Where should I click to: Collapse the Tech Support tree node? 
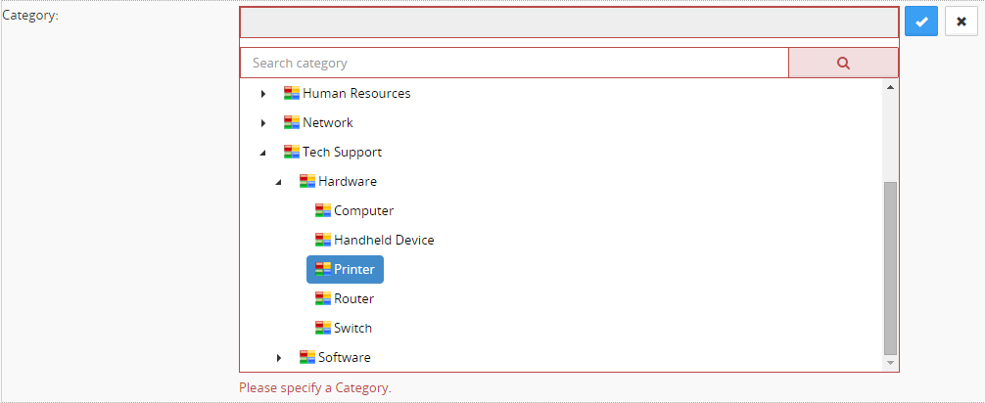(262, 154)
